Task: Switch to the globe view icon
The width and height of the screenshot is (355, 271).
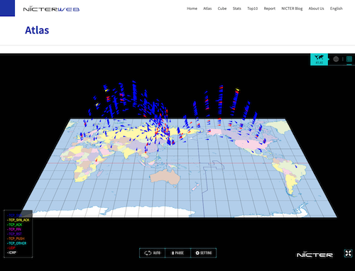Action: click(336, 59)
